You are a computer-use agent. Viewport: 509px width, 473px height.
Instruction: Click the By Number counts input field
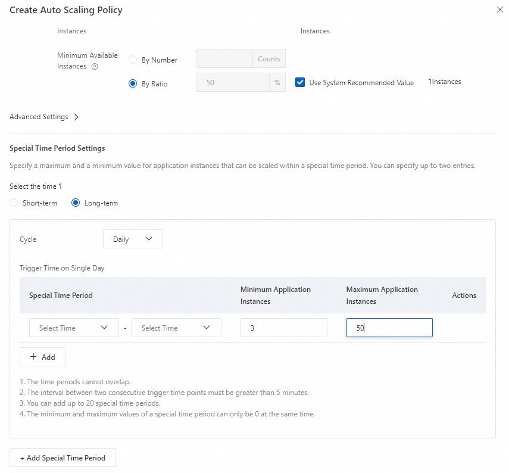click(224, 59)
